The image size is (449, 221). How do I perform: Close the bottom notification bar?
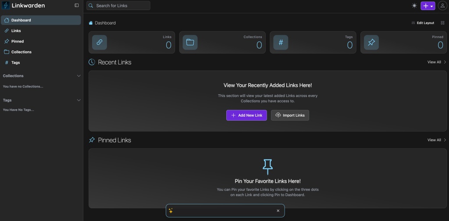click(x=278, y=211)
